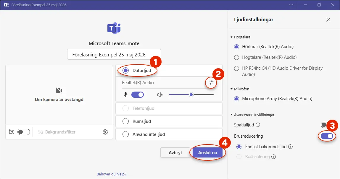The height and width of the screenshot is (179, 340).
Task: Click 'Din kamera är avstängd' text
Action: pyautogui.click(x=59, y=100)
